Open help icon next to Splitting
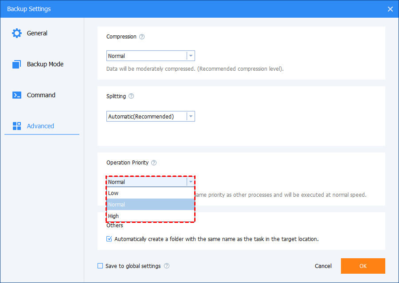399x283 pixels. 131,96
